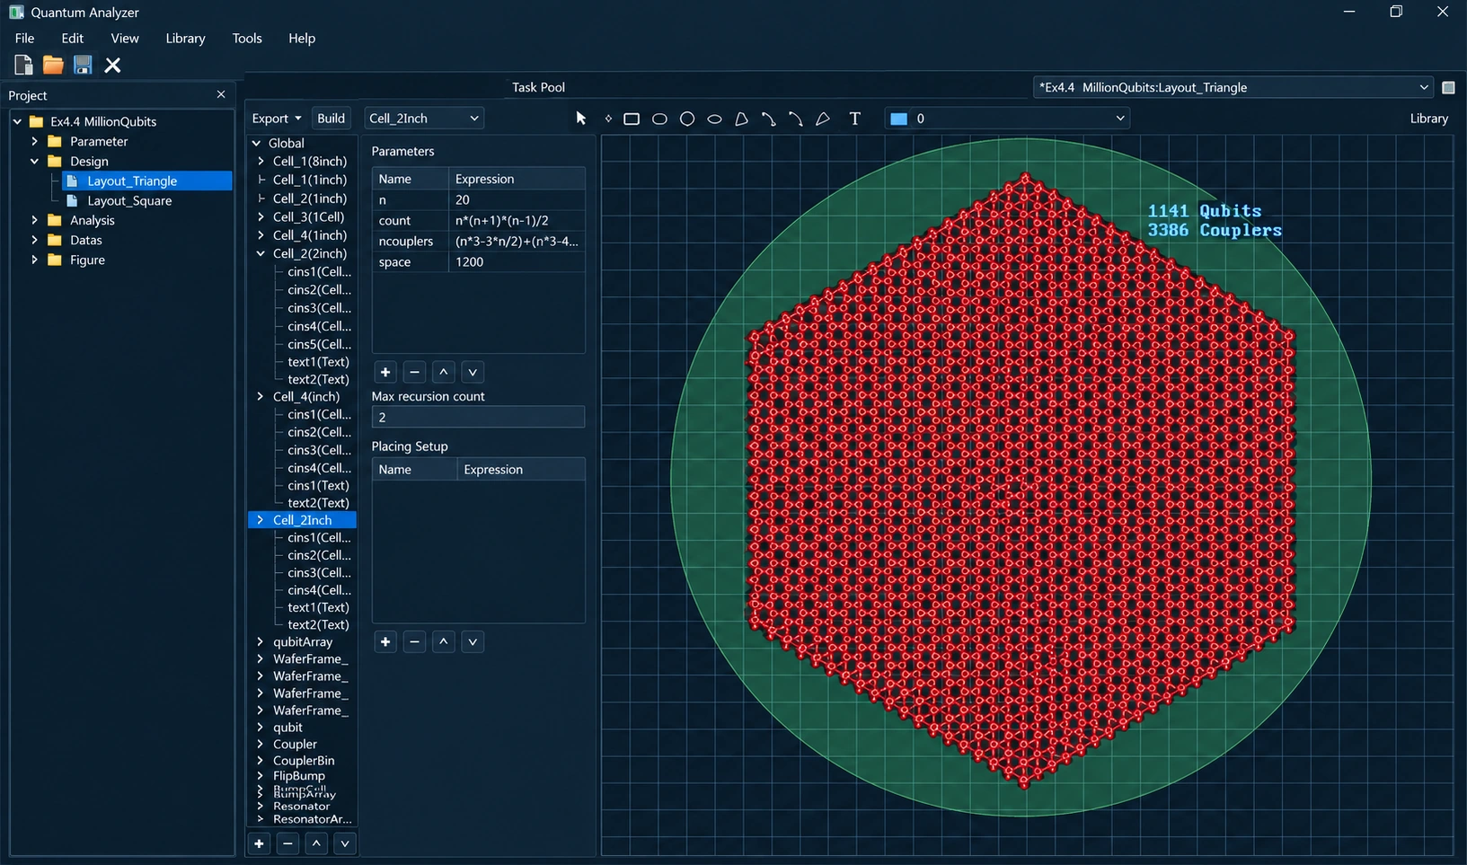Screen dimensions: 1467x865
Task: Open the Edit menu
Action: [73, 38]
